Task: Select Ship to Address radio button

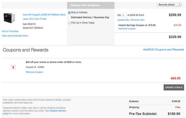Action: tap(69, 12)
